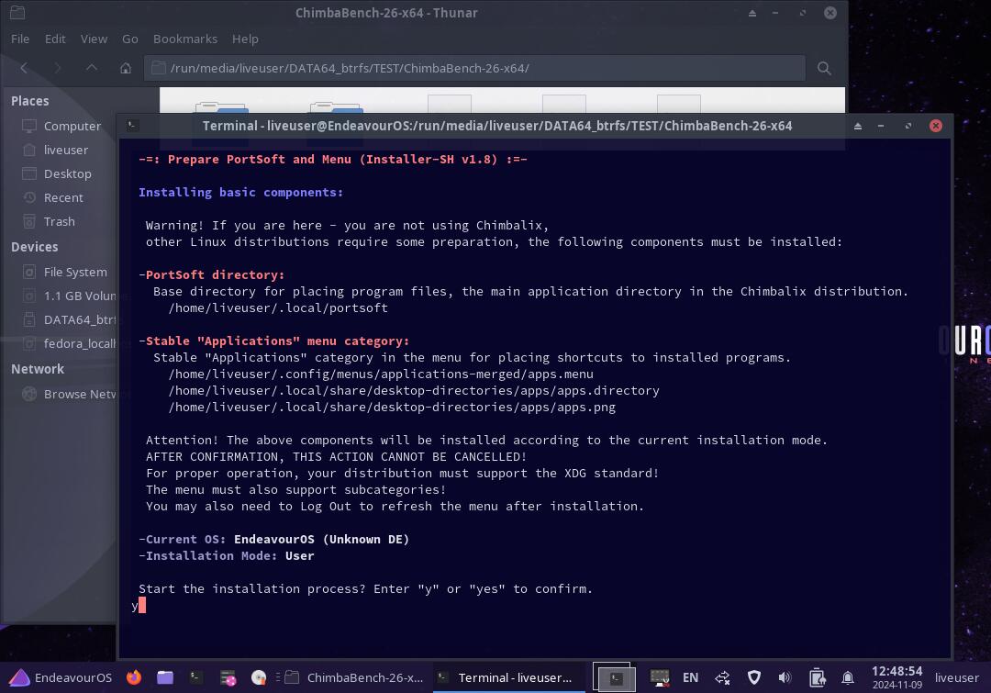The image size is (991, 693).
Task: Shade the terminal window with the roll-up arrow
Action: [x=858, y=126]
